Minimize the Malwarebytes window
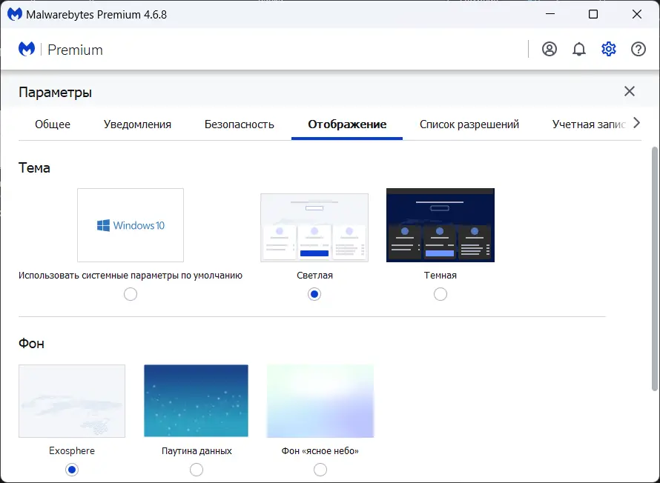660x483 pixels. tap(550, 14)
